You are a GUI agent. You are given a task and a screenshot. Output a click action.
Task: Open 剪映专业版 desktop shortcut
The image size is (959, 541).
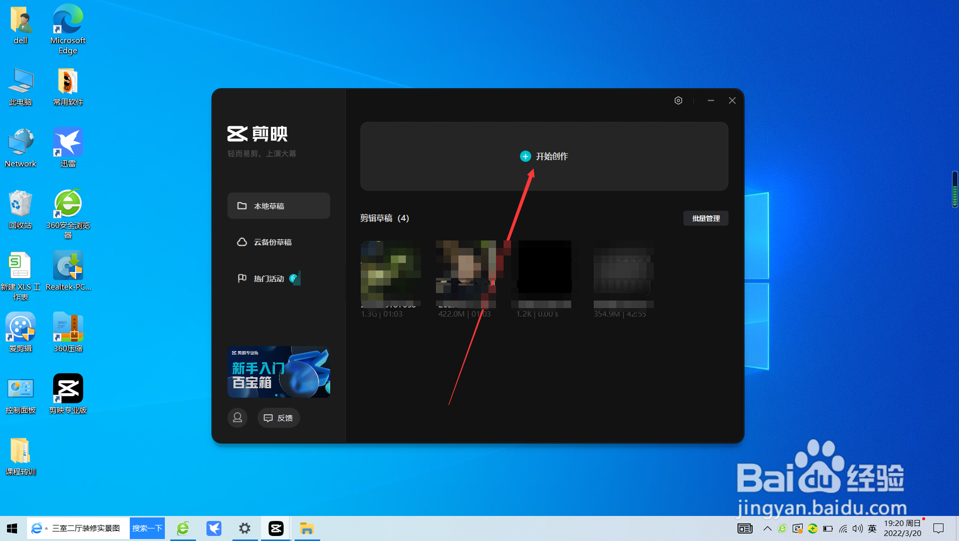pyautogui.click(x=68, y=395)
